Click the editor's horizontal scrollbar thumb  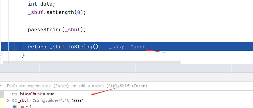[92, 62]
